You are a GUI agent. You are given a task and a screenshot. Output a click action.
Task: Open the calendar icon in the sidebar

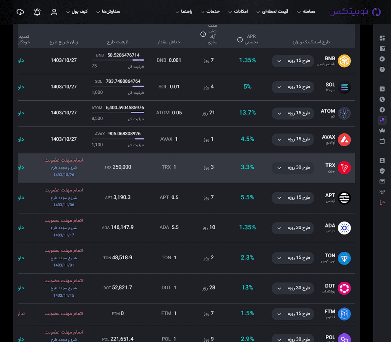pos(382,141)
